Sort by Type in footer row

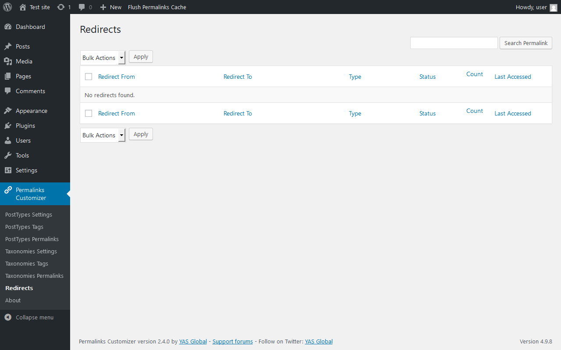(355, 113)
